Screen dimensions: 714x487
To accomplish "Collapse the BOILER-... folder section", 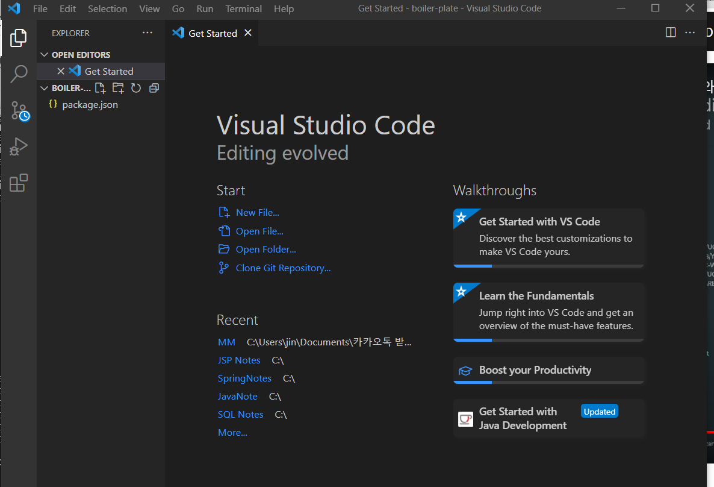I will coord(44,88).
